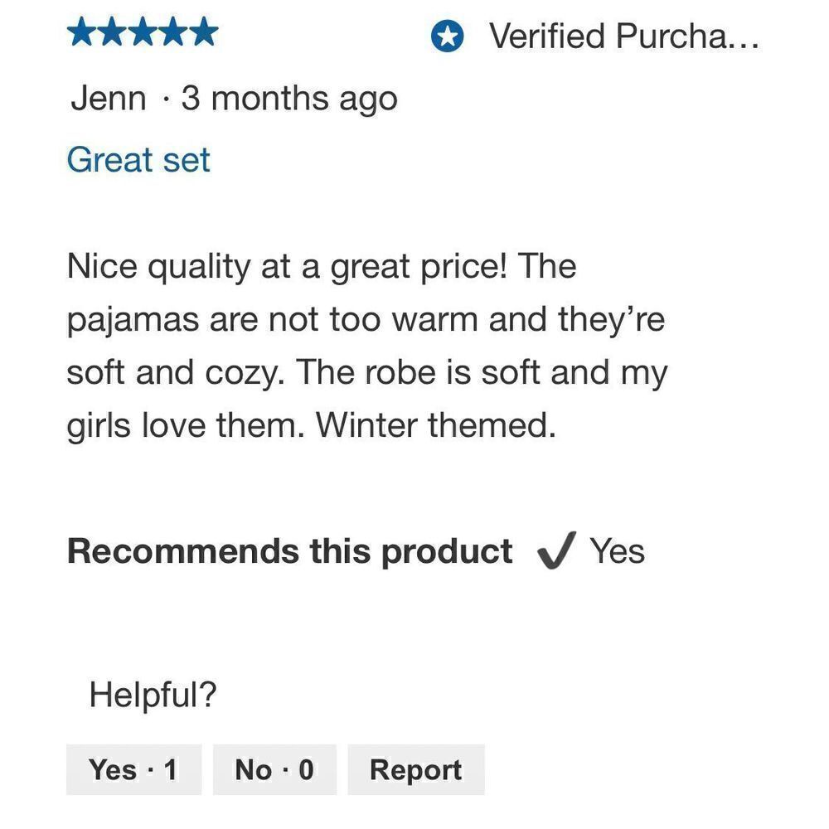Click the fifth blue rating star
Image resolution: width=829 pixels, height=829 pixels.
click(203, 32)
